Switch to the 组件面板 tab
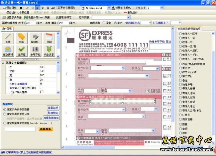This screenshot has height=156, width=216. [x=7, y=29]
